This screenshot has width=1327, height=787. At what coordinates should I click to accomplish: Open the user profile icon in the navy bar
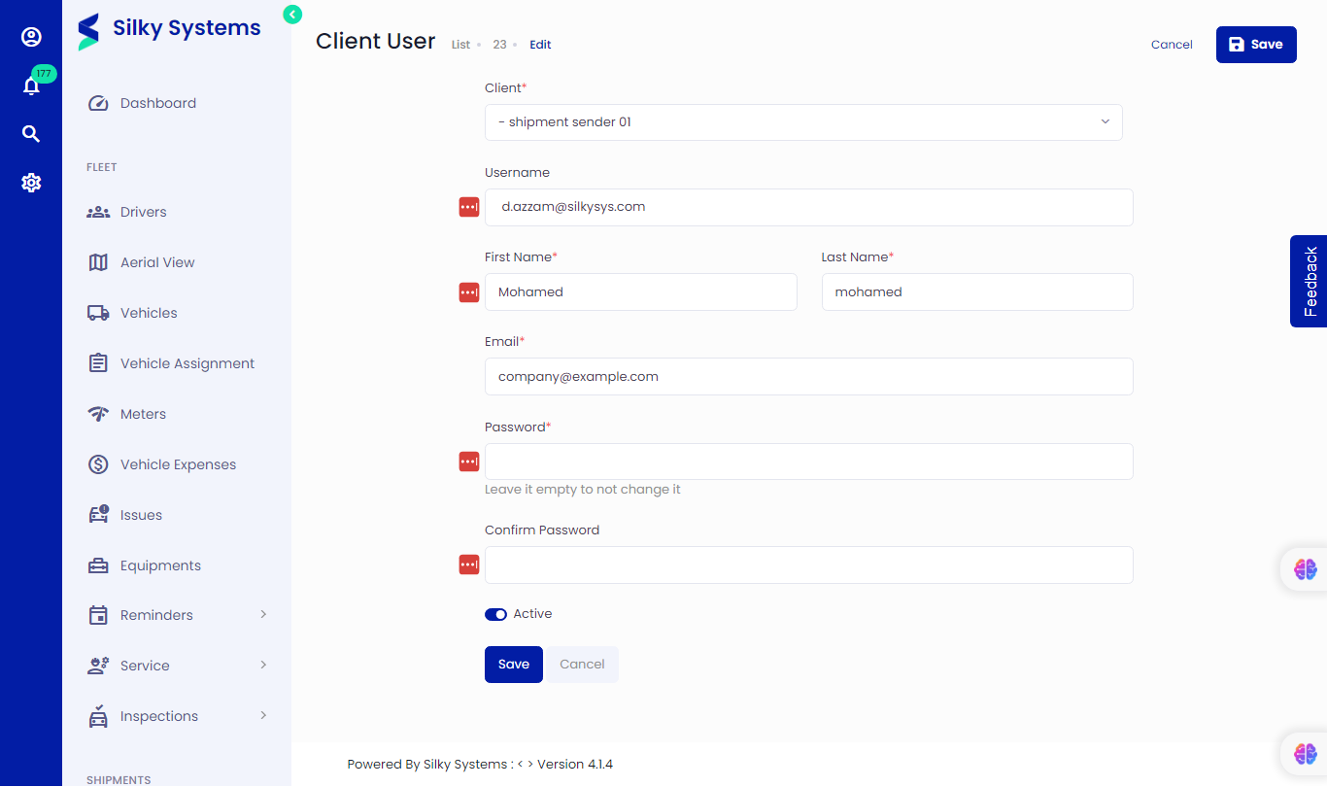31,37
